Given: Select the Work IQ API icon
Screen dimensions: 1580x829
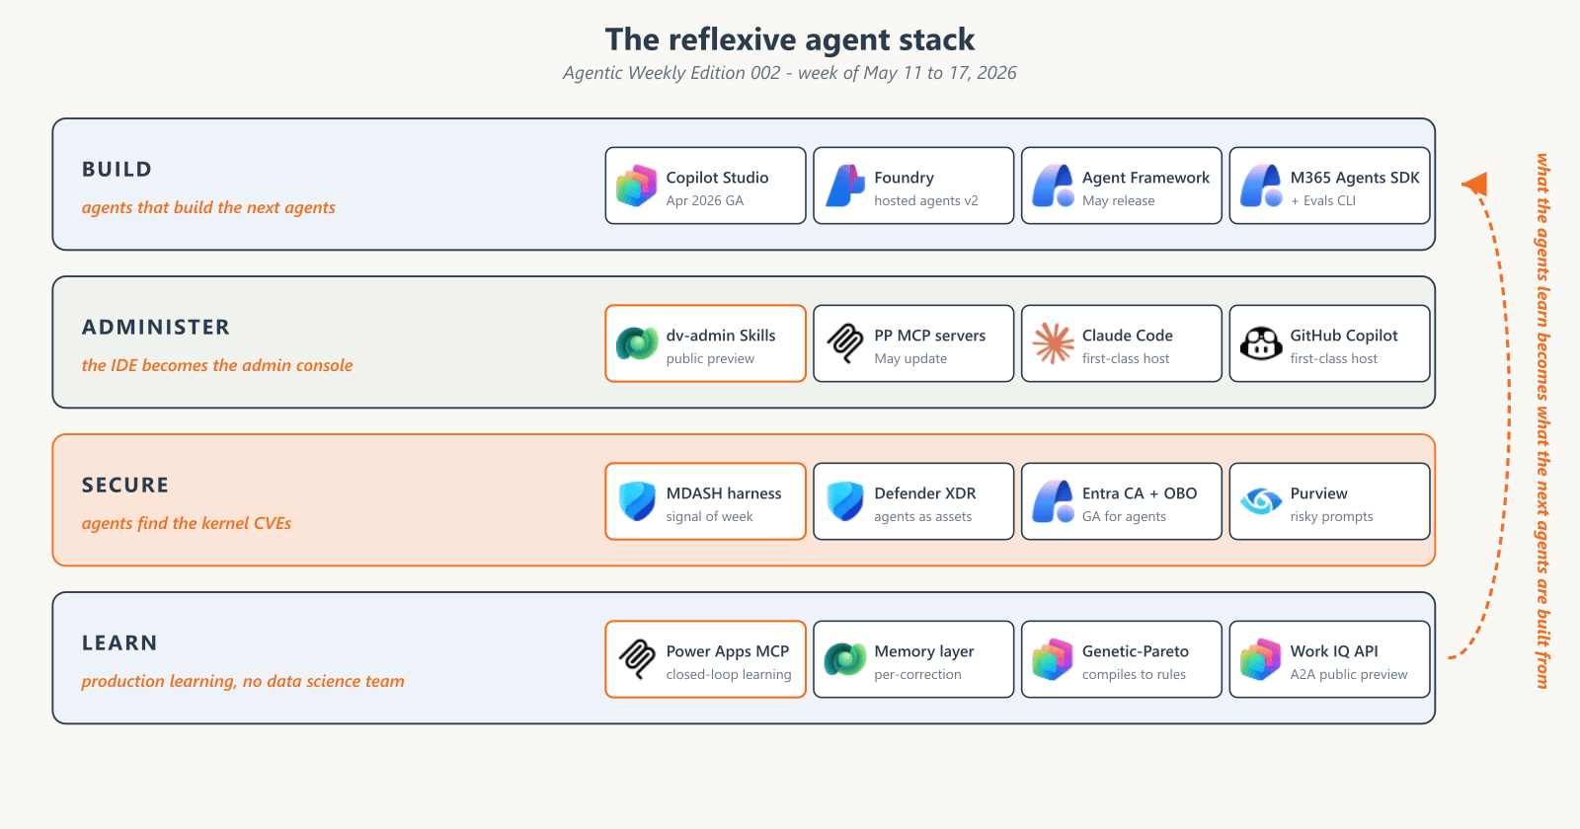Looking at the screenshot, I should click(1261, 659).
